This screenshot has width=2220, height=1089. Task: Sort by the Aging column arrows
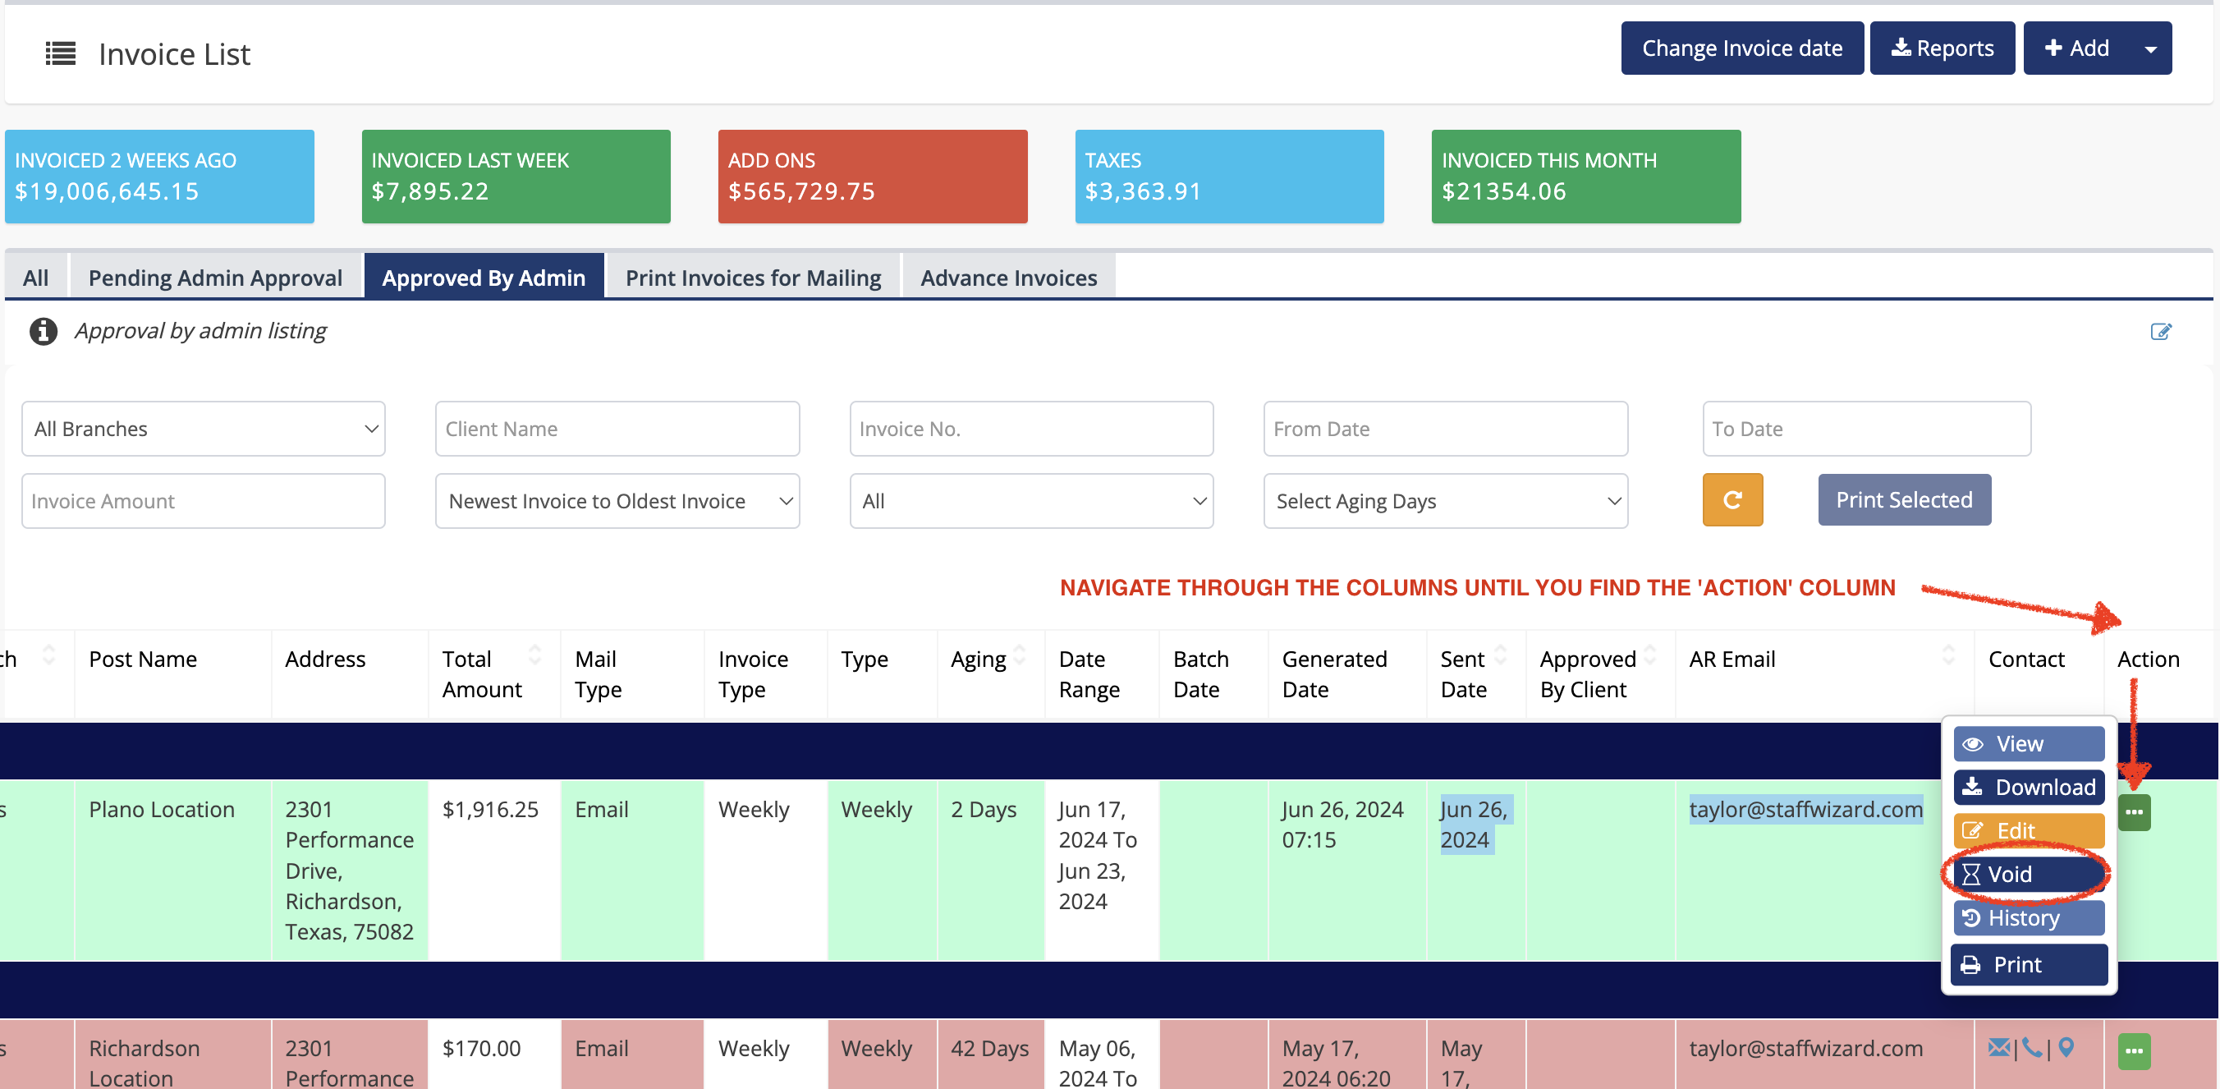pyautogui.click(x=1020, y=655)
